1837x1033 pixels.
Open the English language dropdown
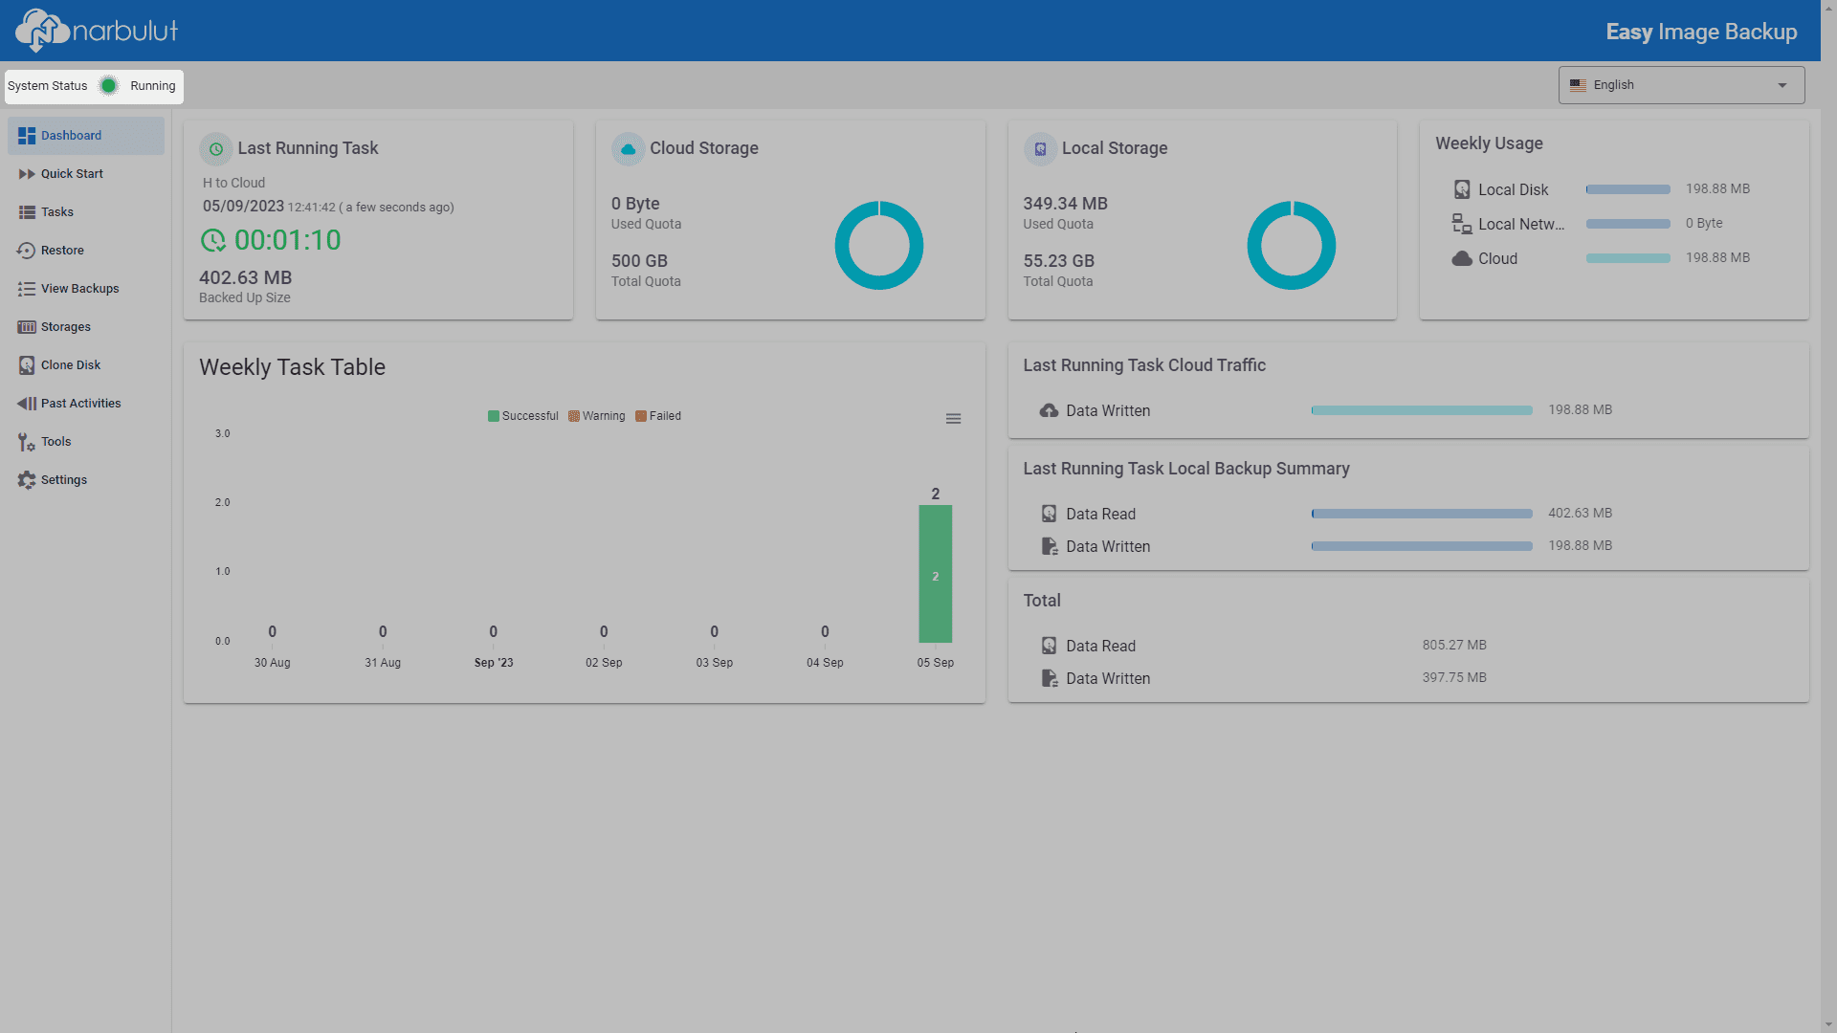click(1681, 85)
